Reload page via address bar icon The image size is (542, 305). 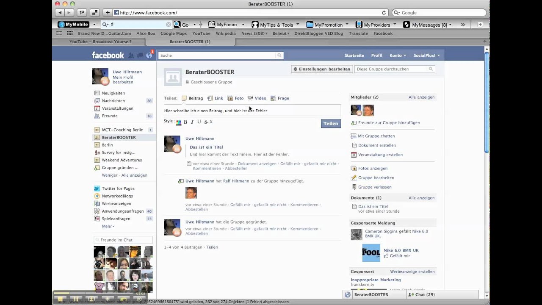[x=384, y=13]
